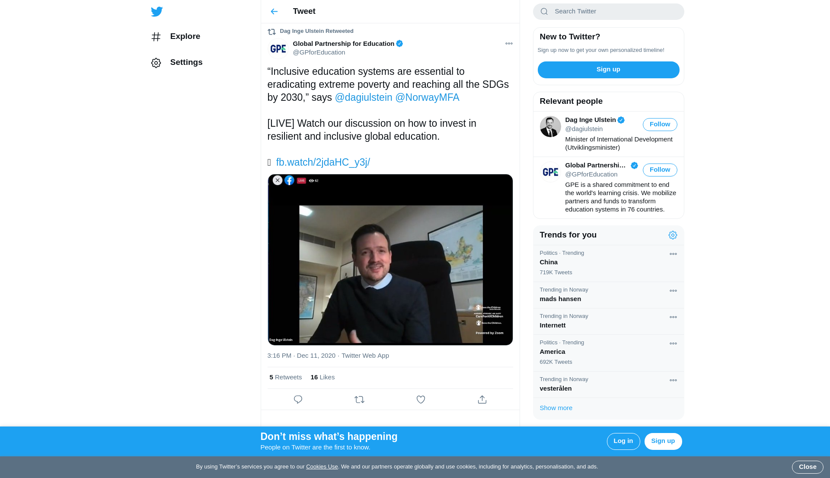Open more options for America trend

673,343
